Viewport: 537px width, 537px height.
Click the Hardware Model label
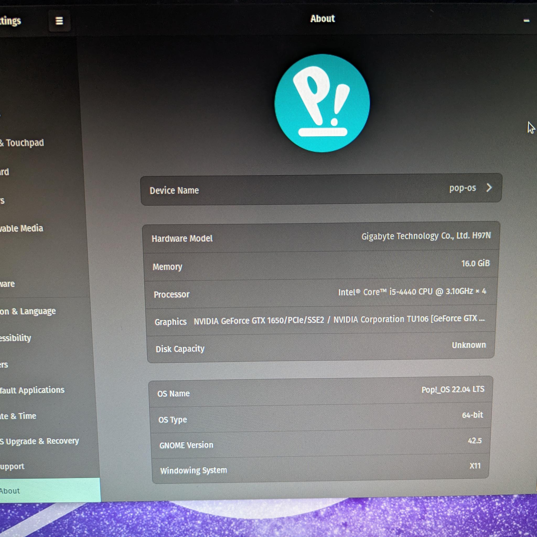pyautogui.click(x=182, y=239)
